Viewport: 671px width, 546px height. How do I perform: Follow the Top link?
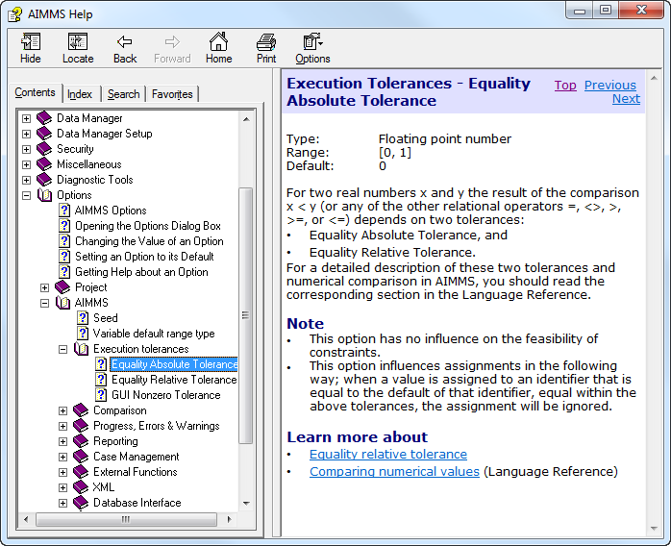click(x=565, y=86)
